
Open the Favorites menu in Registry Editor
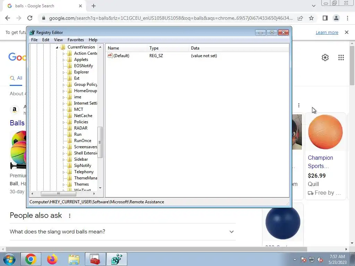coord(76,40)
